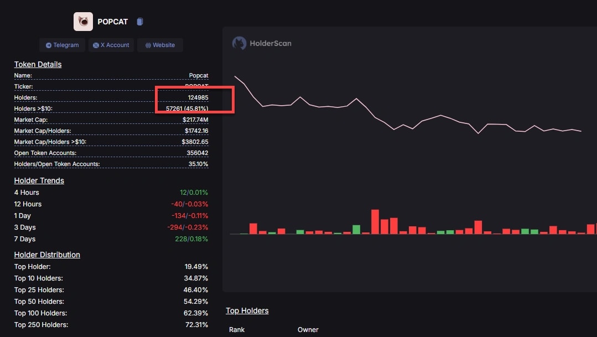The width and height of the screenshot is (597, 337).
Task: Click the Token Details heading
Action: point(38,64)
